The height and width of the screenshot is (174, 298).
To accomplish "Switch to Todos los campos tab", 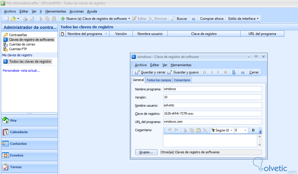I will tap(159, 80).
